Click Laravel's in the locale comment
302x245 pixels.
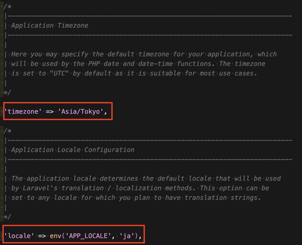40,188
